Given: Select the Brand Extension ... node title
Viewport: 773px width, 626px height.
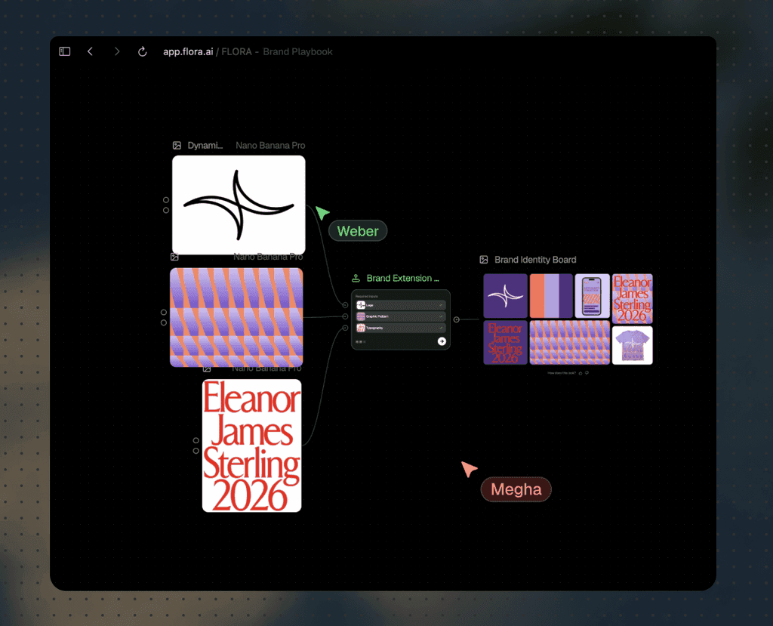Looking at the screenshot, I should 403,278.
